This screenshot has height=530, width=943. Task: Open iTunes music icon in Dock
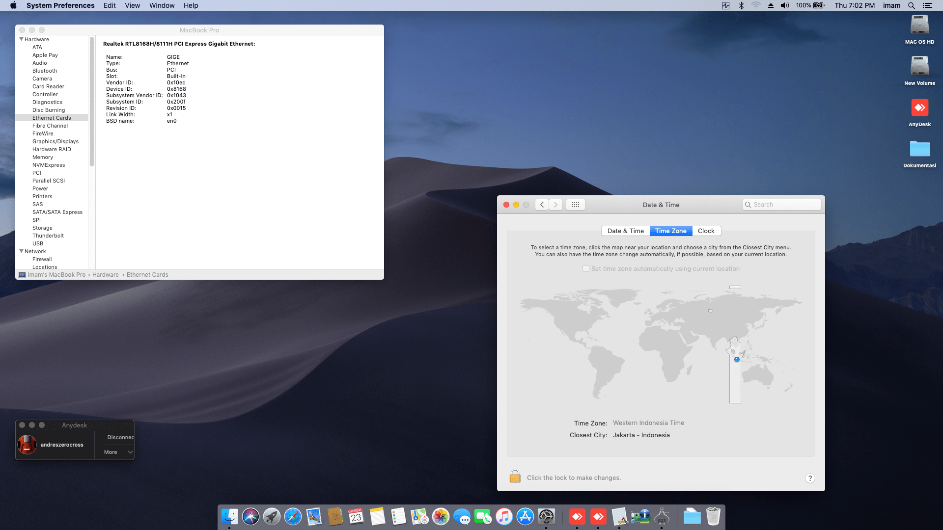[x=504, y=516]
